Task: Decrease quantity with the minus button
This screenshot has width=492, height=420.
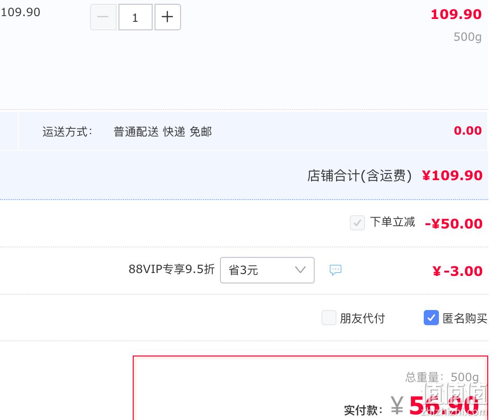Action: [103, 17]
